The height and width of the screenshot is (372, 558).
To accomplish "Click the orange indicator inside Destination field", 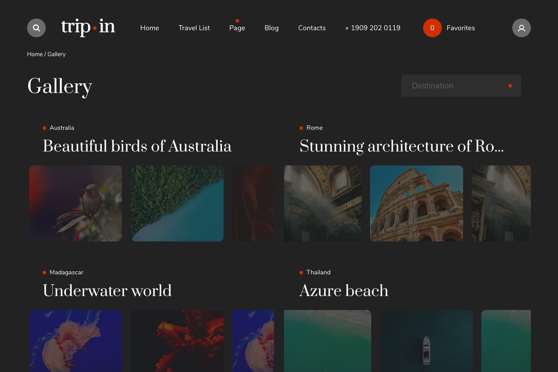I will 510,86.
